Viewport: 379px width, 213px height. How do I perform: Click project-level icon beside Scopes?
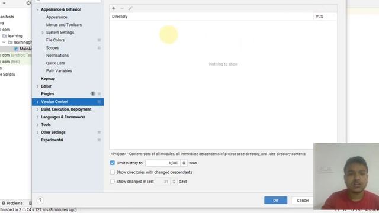(x=99, y=48)
